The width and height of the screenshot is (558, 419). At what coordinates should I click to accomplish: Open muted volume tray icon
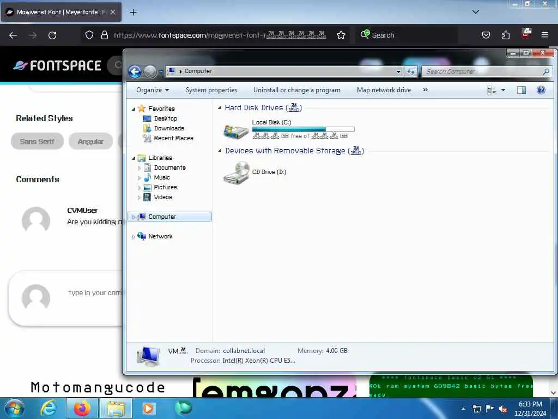(x=503, y=409)
